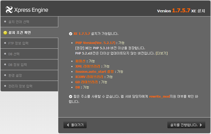
Task: Click the orange XE 1.7.5.7 text in message
Action: [82, 34]
